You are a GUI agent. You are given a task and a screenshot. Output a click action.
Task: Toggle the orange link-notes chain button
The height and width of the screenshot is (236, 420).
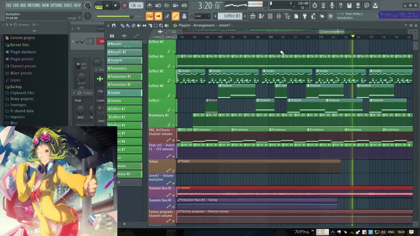click(176, 16)
